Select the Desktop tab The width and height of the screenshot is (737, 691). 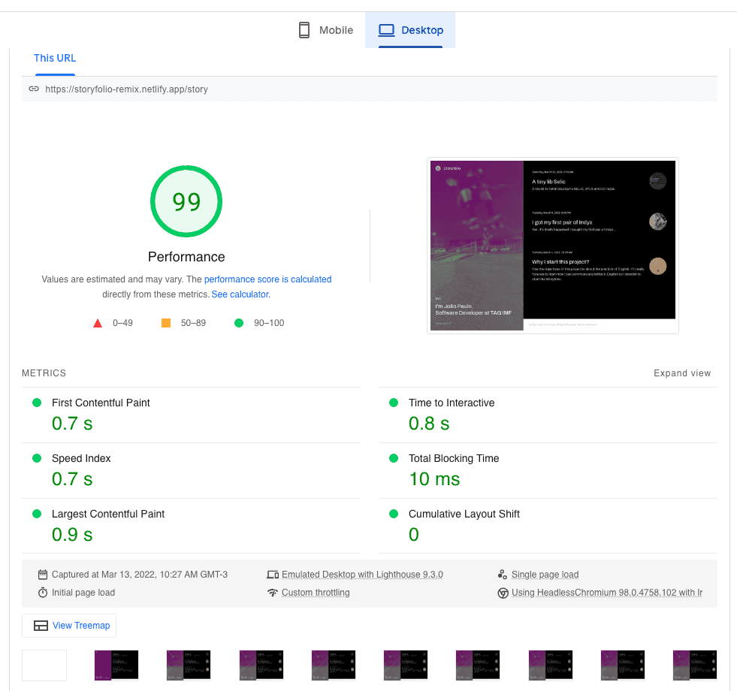coord(410,30)
